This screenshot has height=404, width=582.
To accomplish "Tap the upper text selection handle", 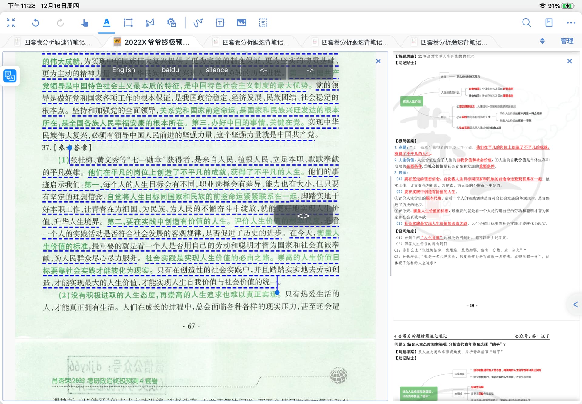I will 70,148.
